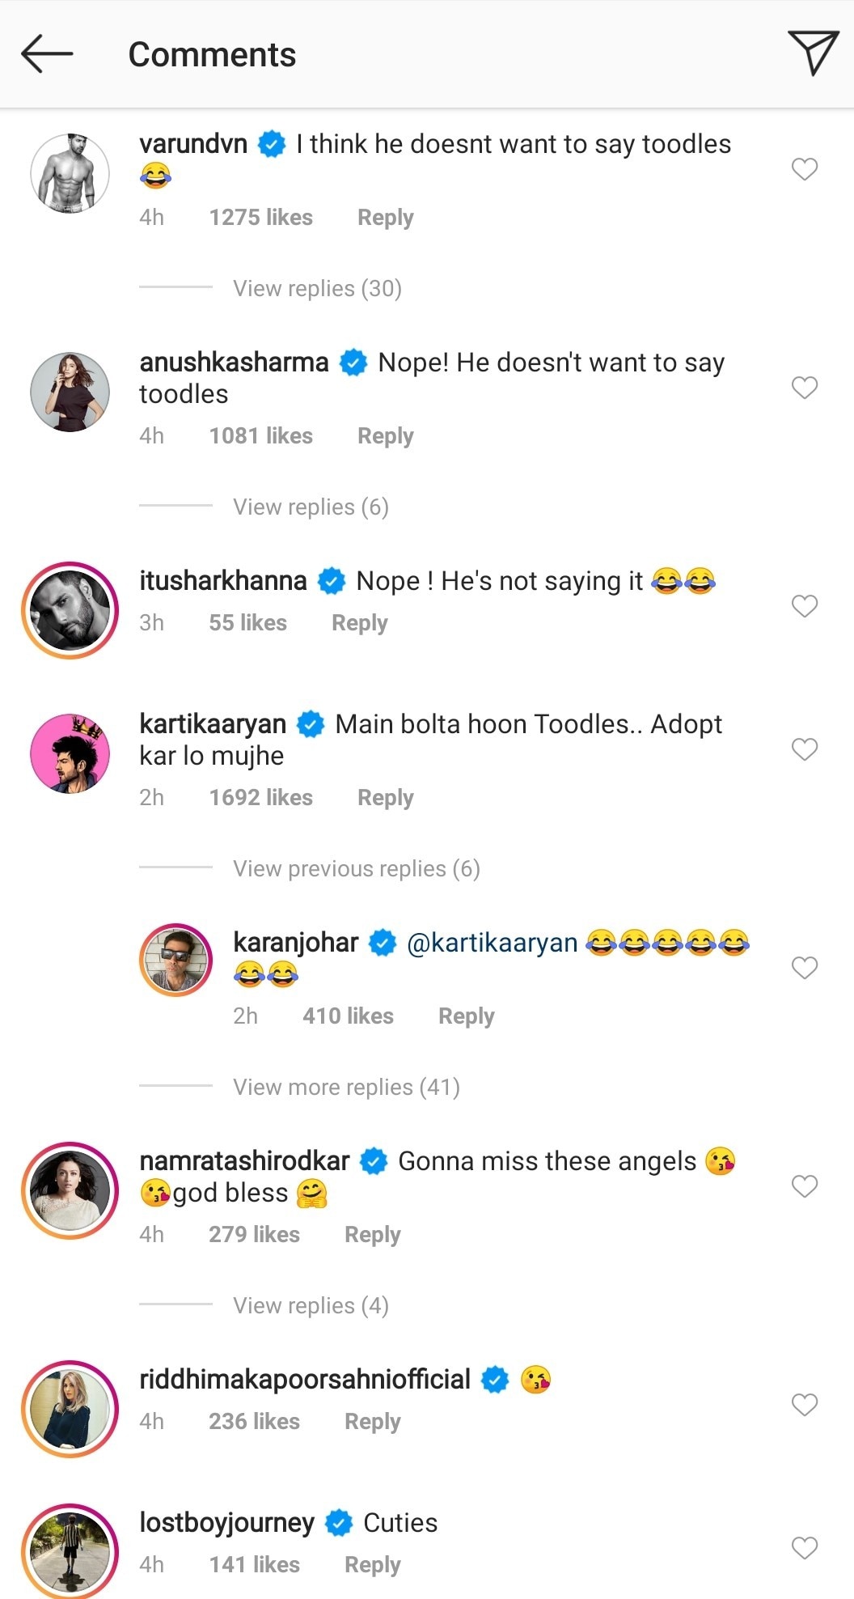Open the @kartikaaryan mention link
This screenshot has width=854, height=1599.
coord(492,944)
